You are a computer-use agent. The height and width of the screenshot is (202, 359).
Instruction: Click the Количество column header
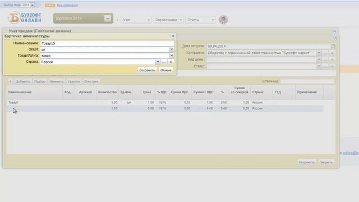click(107, 92)
